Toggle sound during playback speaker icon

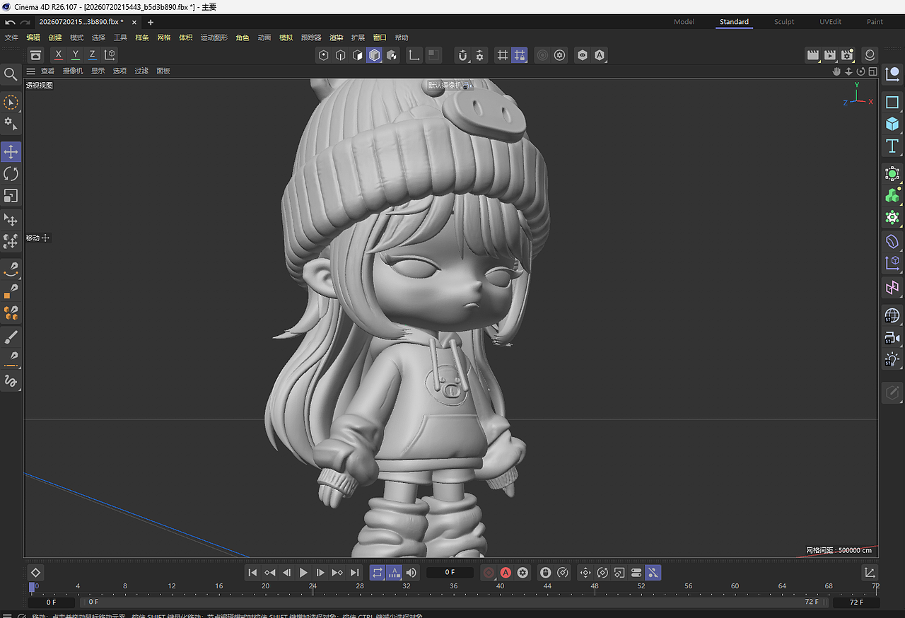point(411,573)
